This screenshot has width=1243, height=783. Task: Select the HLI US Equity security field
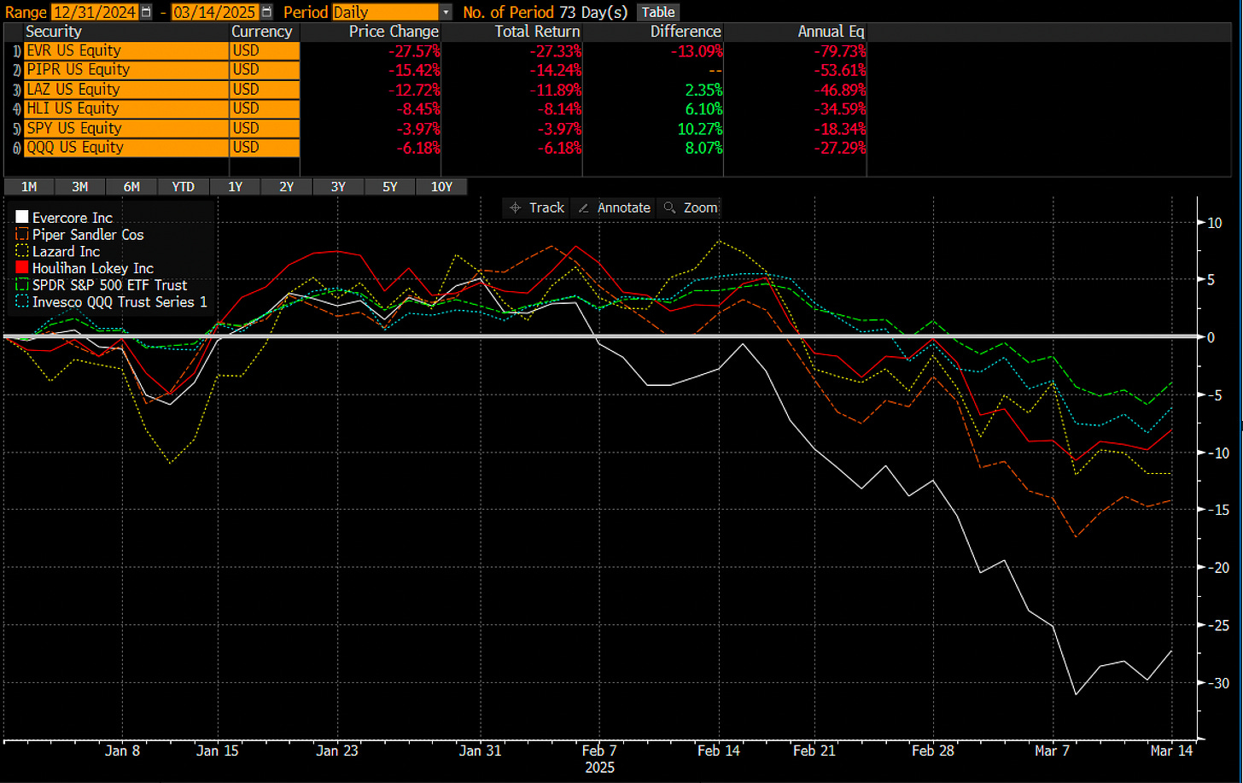(125, 108)
